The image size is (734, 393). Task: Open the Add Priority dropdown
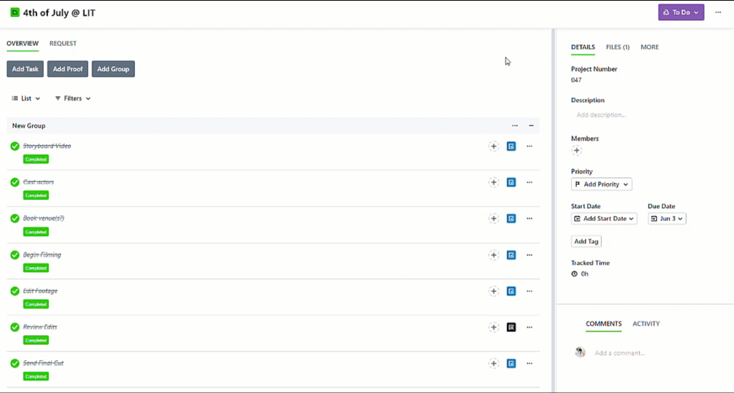[x=602, y=184]
